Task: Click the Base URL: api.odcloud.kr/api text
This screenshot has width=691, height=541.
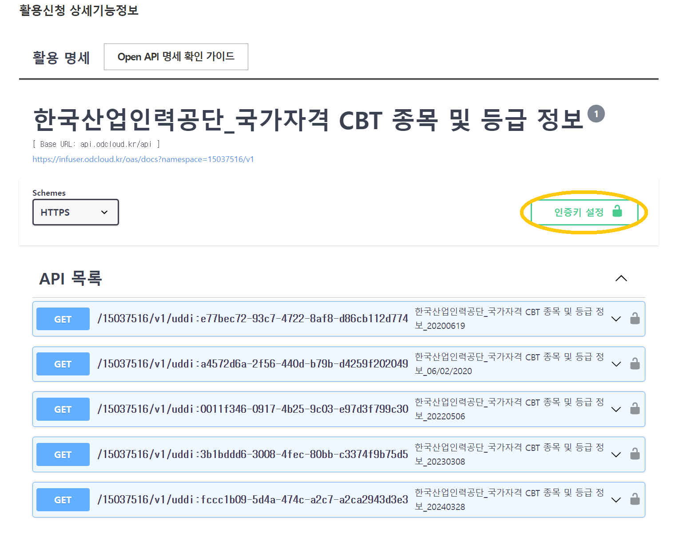Action: click(x=96, y=144)
